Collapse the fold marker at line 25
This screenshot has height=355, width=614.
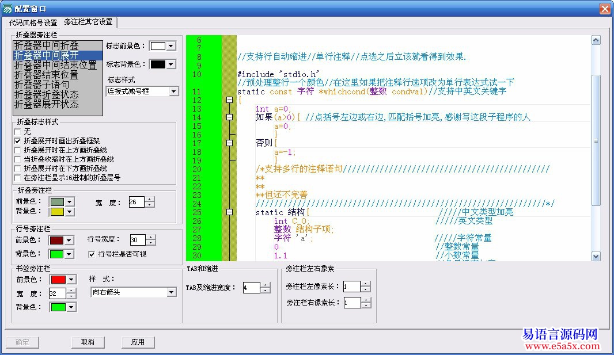pyautogui.click(x=229, y=212)
